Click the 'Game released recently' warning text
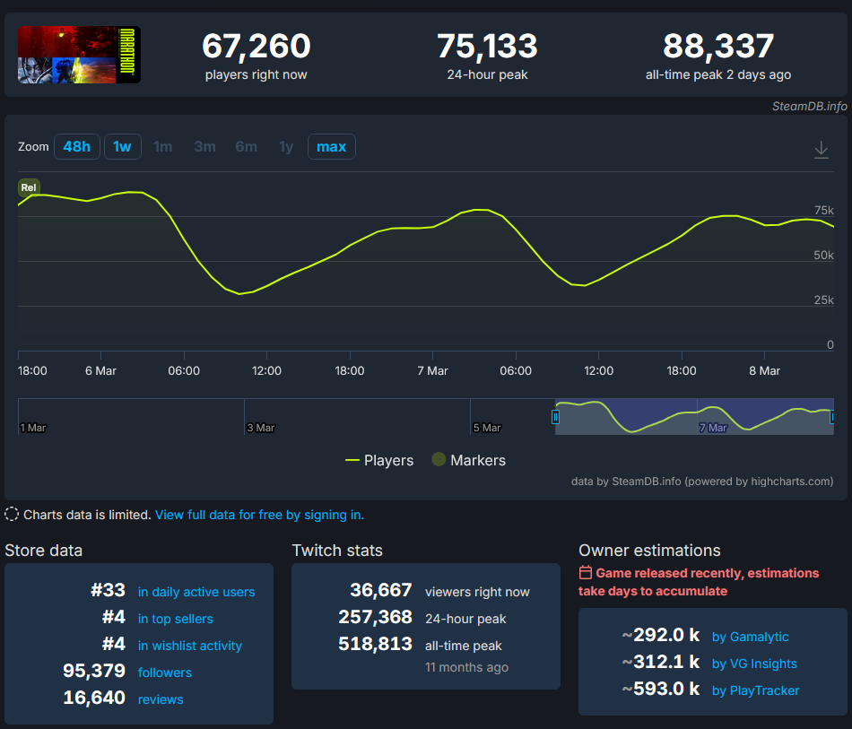The image size is (852, 729). [699, 582]
